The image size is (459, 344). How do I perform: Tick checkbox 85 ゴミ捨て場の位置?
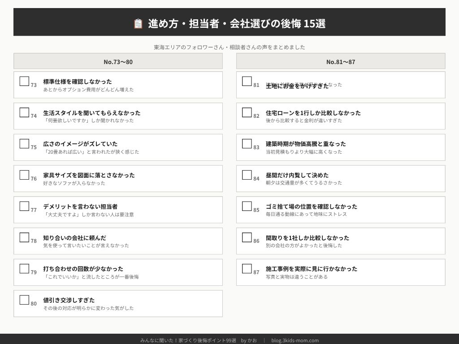click(247, 206)
